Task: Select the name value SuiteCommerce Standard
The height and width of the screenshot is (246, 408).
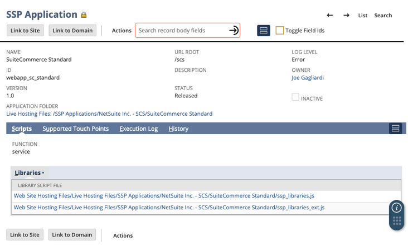Action: pos(39,60)
